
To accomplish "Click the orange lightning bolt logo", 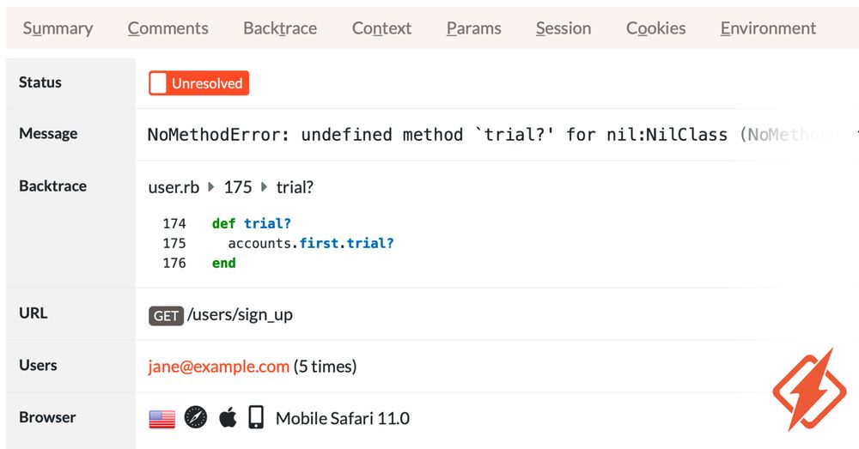I will pyautogui.click(x=803, y=390).
